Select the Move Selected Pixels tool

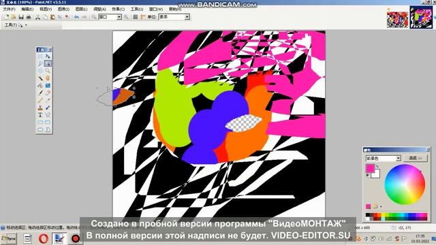click(x=48, y=56)
